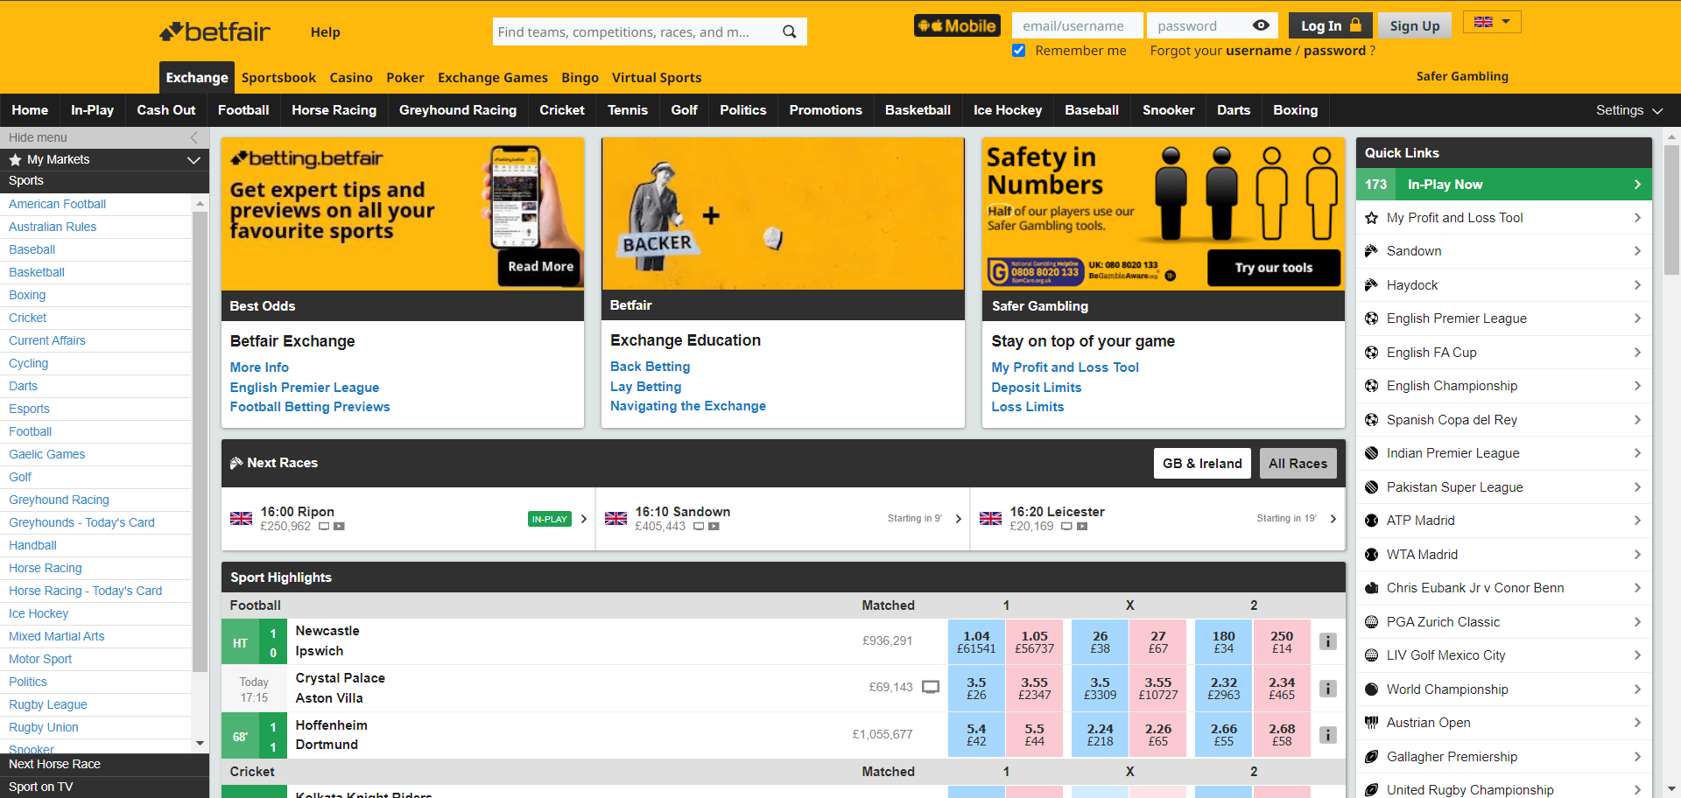The height and width of the screenshot is (798, 1681).
Task: Click the UK flag beside 16:00 Ripon
Action: pos(241,518)
